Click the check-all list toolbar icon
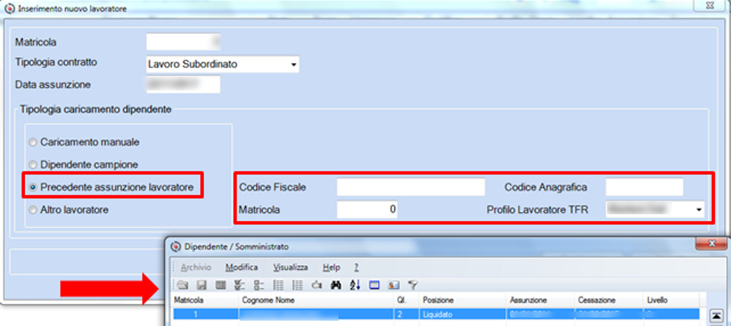Screen dimensions: 731x326 [240, 284]
